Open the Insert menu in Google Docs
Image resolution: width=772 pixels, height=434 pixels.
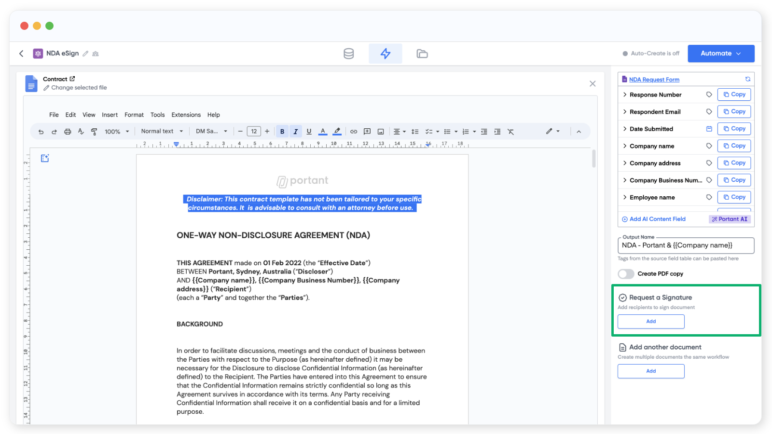point(110,115)
